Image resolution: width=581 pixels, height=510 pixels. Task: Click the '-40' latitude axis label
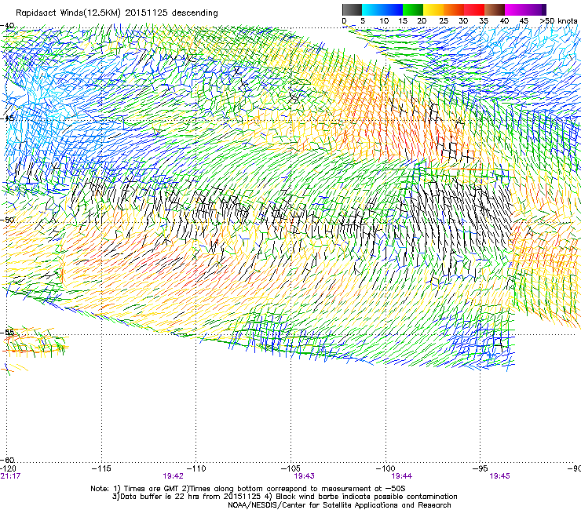click(7, 26)
